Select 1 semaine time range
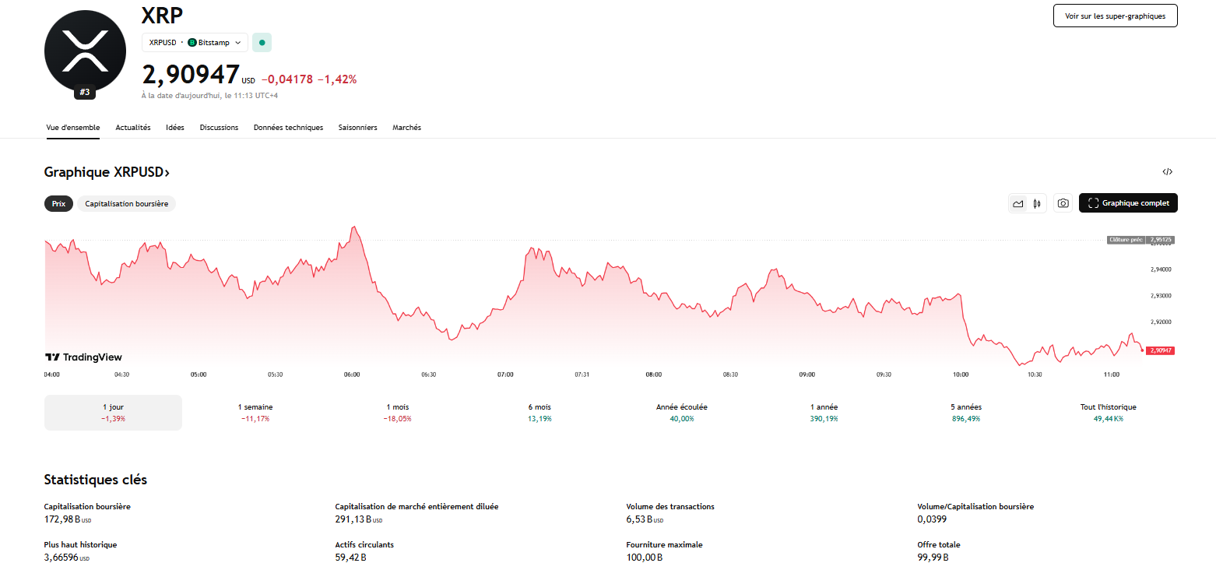This screenshot has height=570, width=1216. 255,413
